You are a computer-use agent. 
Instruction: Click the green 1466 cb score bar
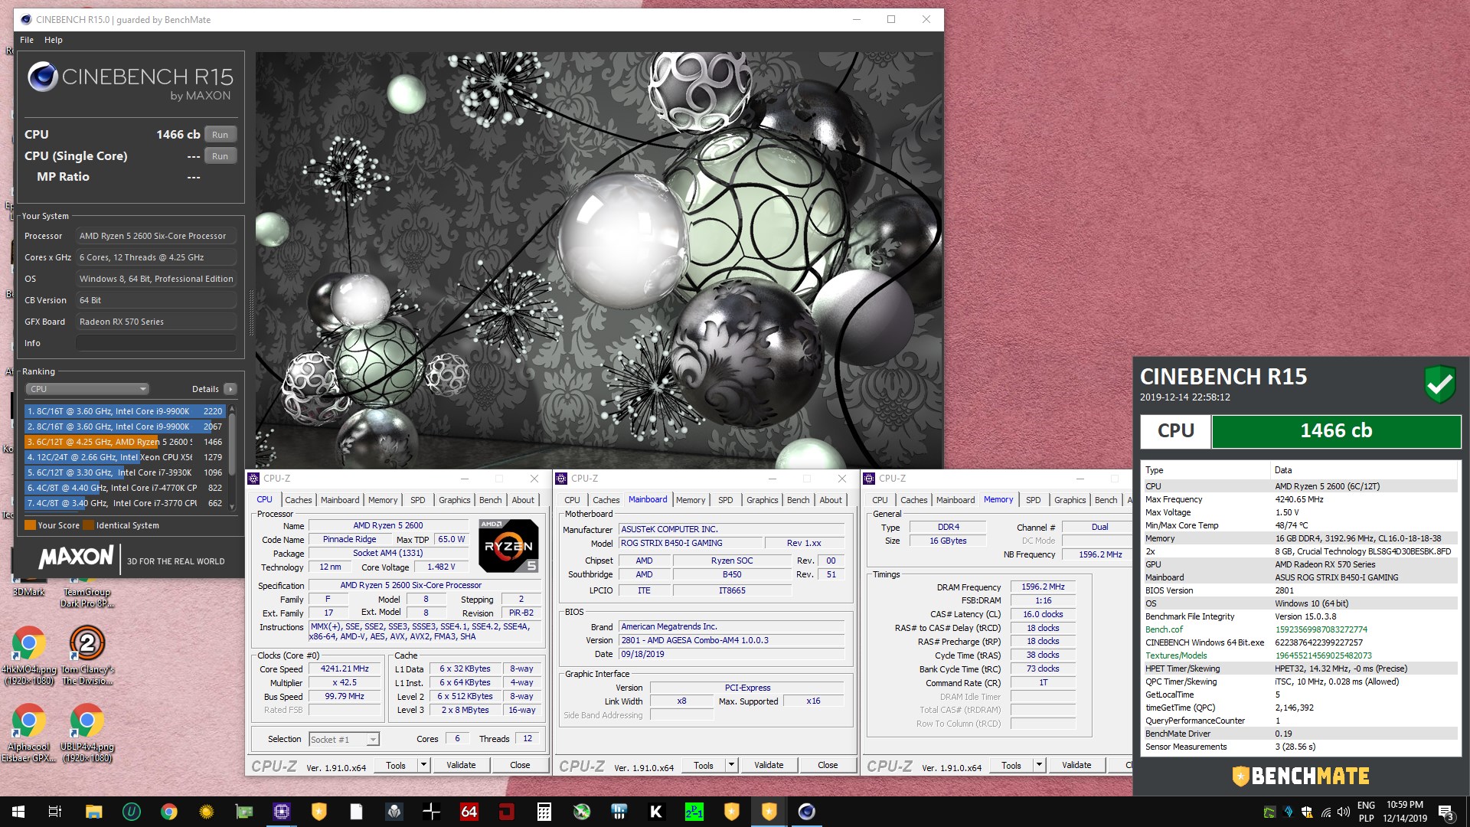(x=1336, y=431)
